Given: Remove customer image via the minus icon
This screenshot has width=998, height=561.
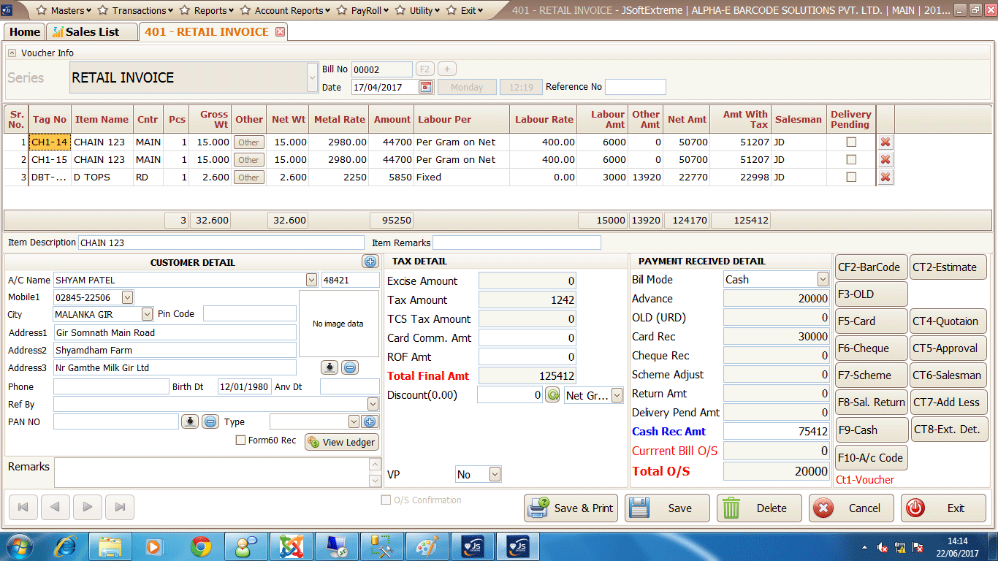Looking at the screenshot, I should pyautogui.click(x=350, y=367).
